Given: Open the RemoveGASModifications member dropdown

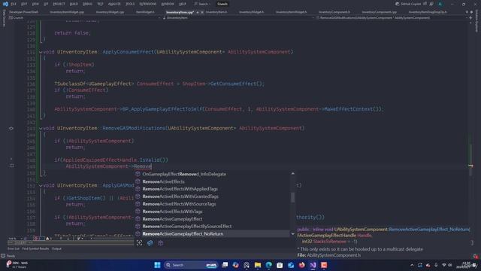Looking at the screenshot, I should pos(392,18).
